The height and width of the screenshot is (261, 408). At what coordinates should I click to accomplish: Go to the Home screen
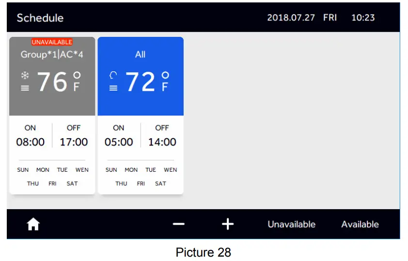click(x=33, y=224)
